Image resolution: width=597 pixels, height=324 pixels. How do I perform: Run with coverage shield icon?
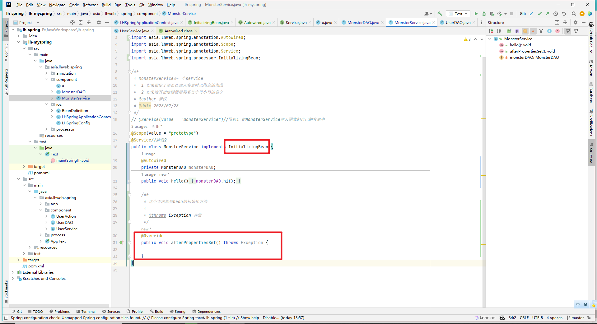[x=492, y=14]
